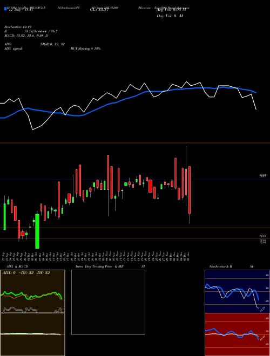Image resolution: width=270 pixels, height=356 pixels.
Task: Click the 'Intra Day Trading Price & MR' title
Action: (x=99, y=266)
